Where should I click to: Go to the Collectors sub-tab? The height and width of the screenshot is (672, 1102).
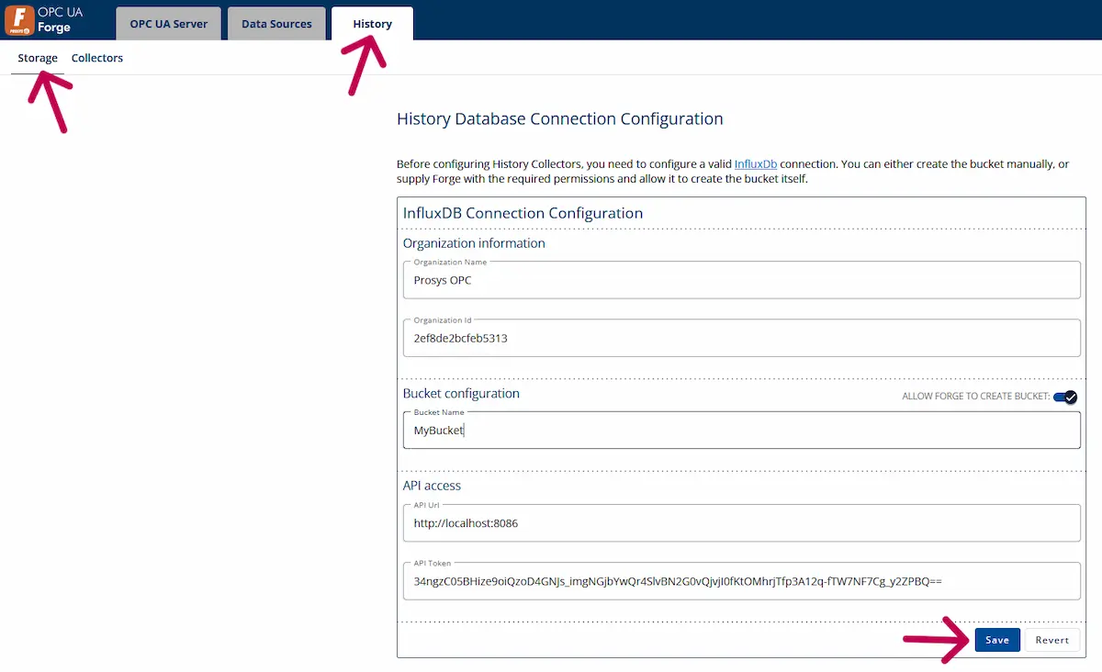pyautogui.click(x=97, y=58)
